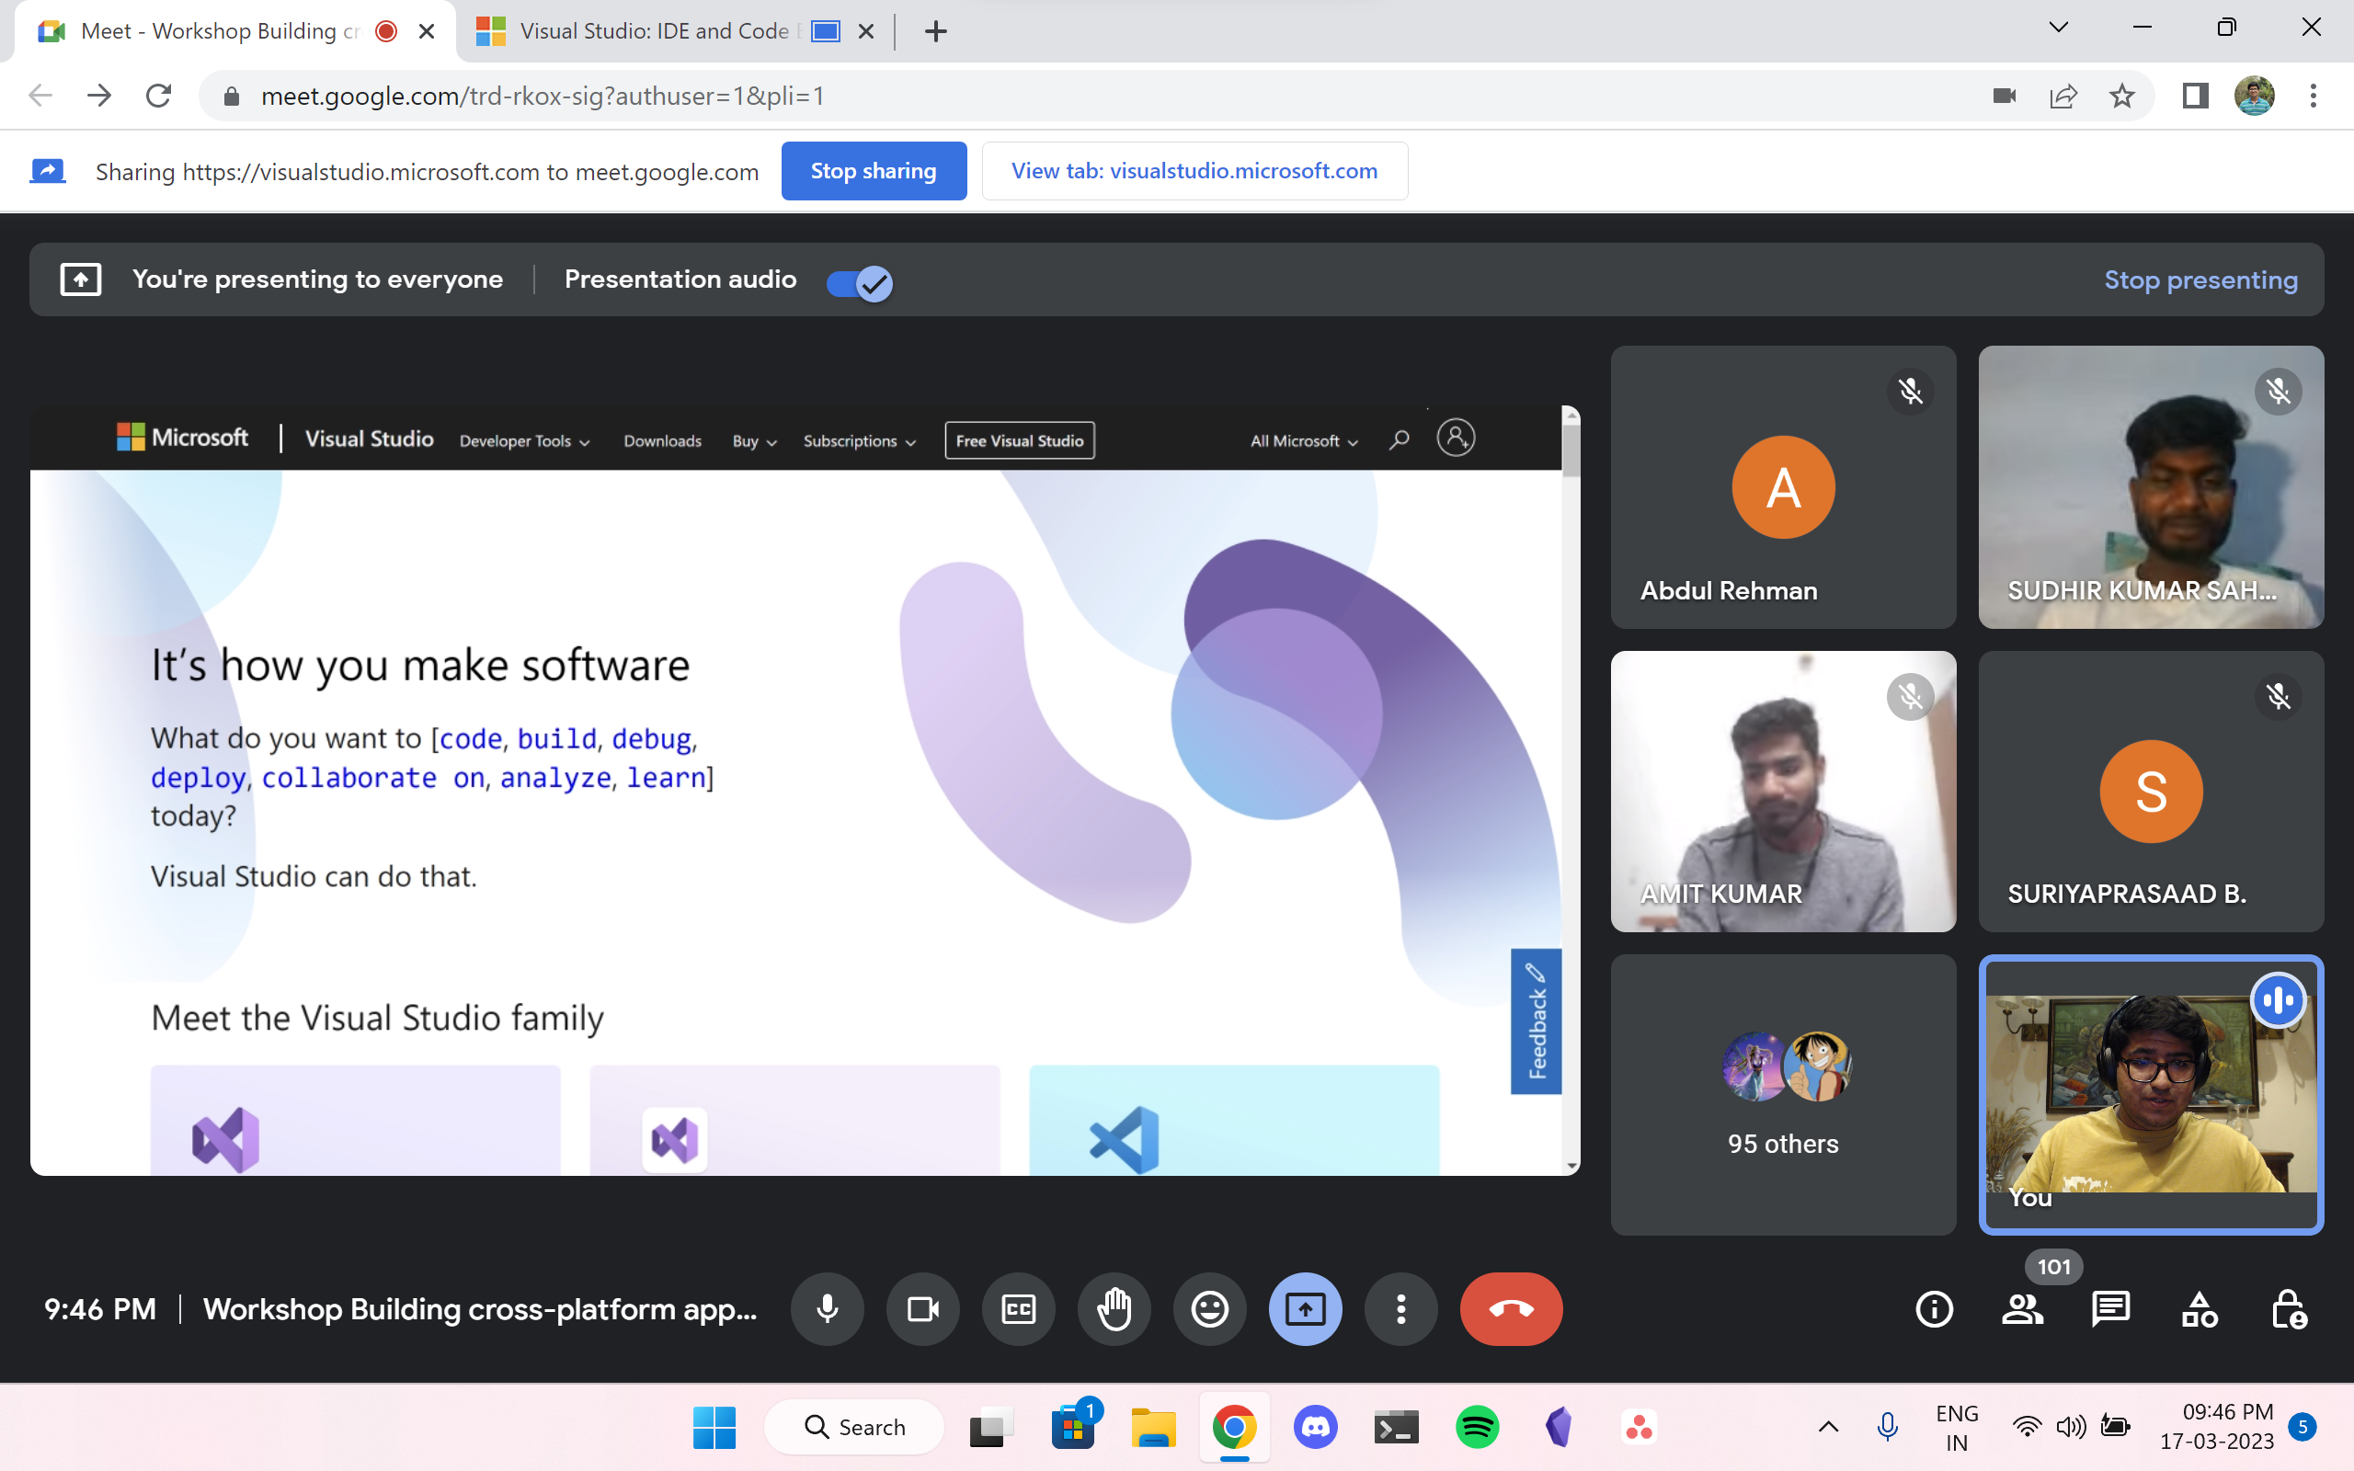Bookmark this page with star icon
This screenshot has height=1471, width=2354.
2121,96
